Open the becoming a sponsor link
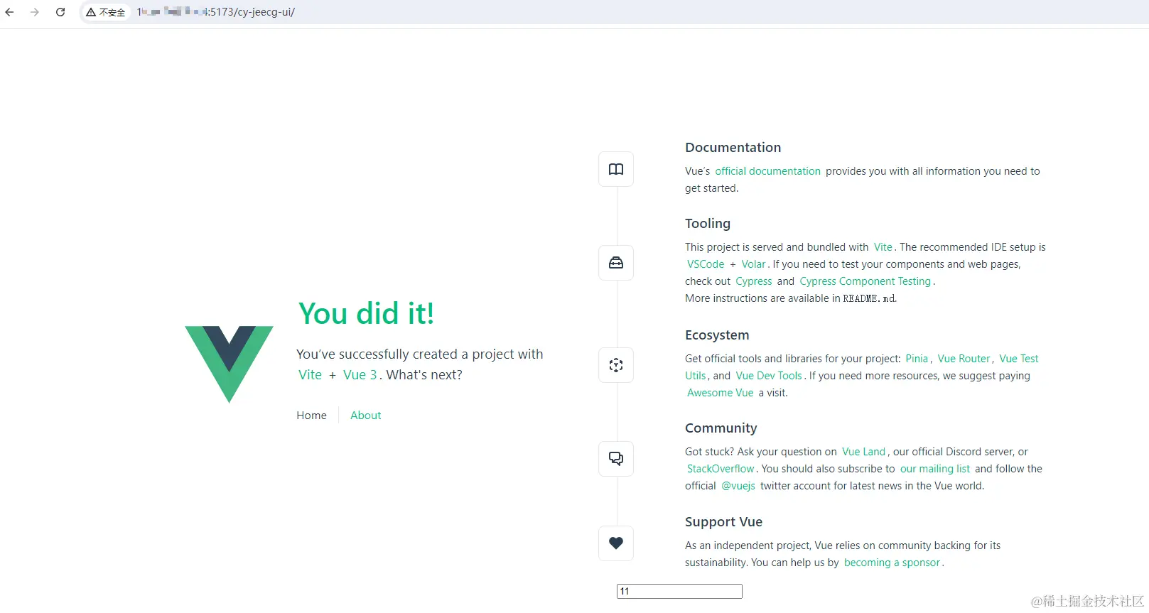Screen dimensions: 1149x613 892,563
